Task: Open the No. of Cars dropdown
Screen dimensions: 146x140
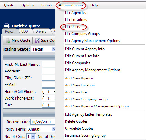Action: pos(33,136)
